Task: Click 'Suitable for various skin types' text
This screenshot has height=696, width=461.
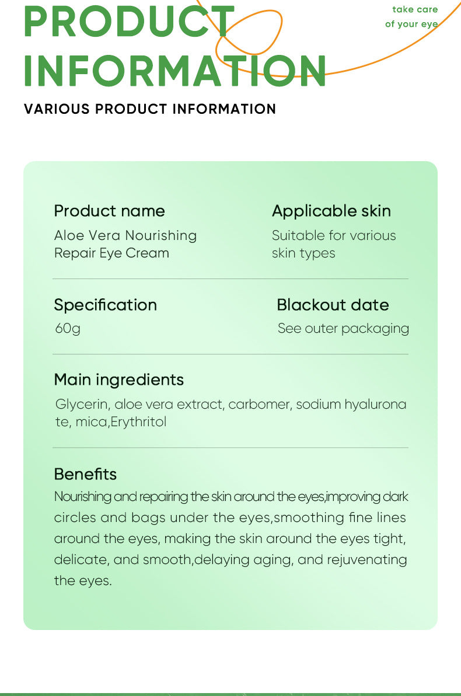Action: (333, 244)
